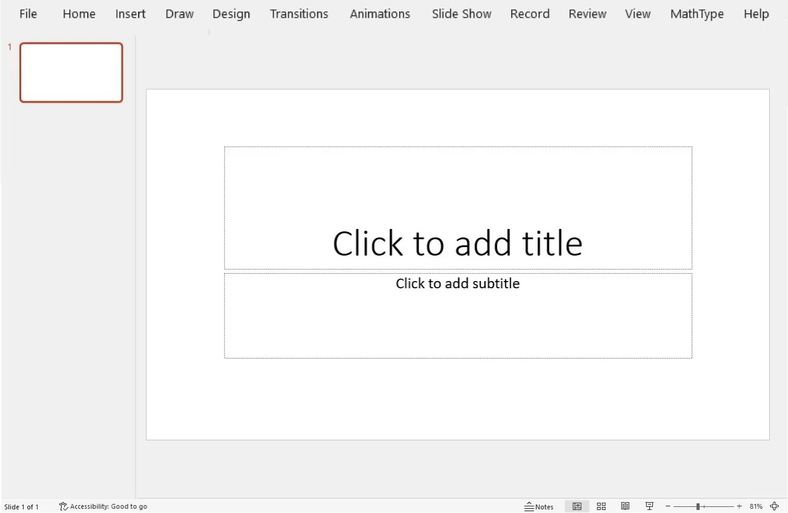Fit slide to current window
The width and height of the screenshot is (788, 513).
tap(774, 506)
